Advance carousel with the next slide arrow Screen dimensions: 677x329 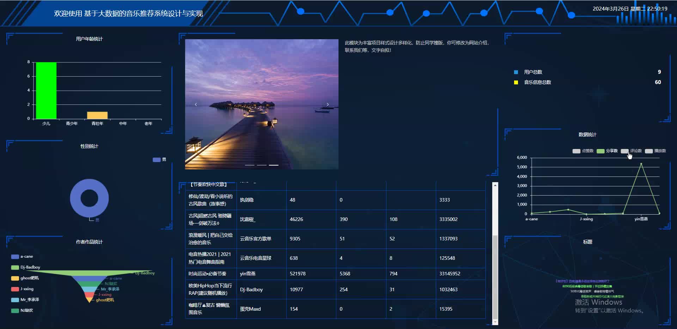[328, 104]
